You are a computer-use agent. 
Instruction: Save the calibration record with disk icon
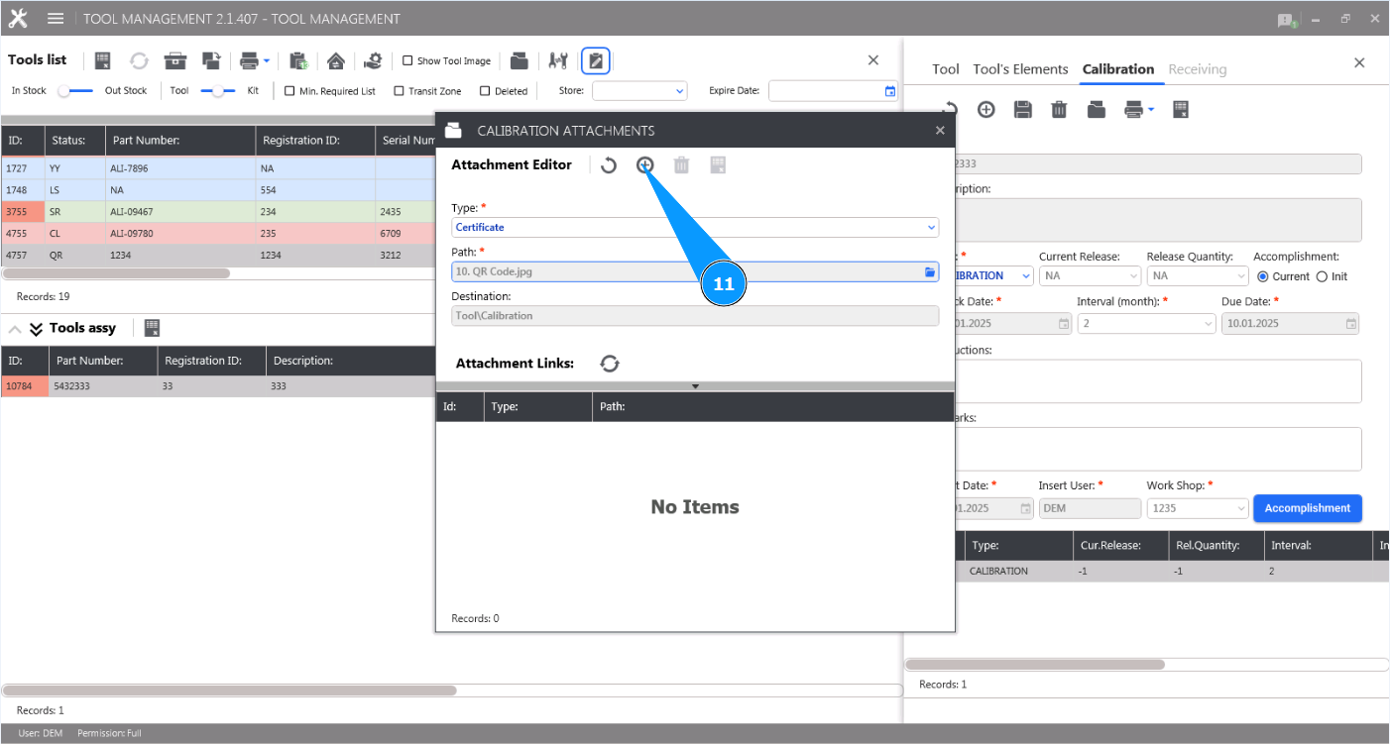tap(1022, 109)
